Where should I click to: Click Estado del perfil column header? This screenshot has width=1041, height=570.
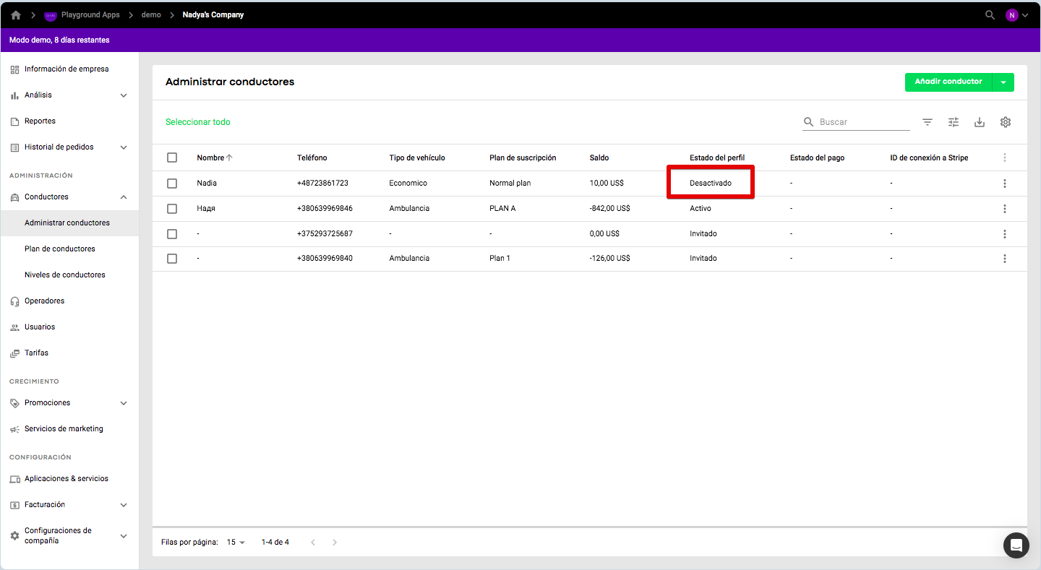pos(717,157)
